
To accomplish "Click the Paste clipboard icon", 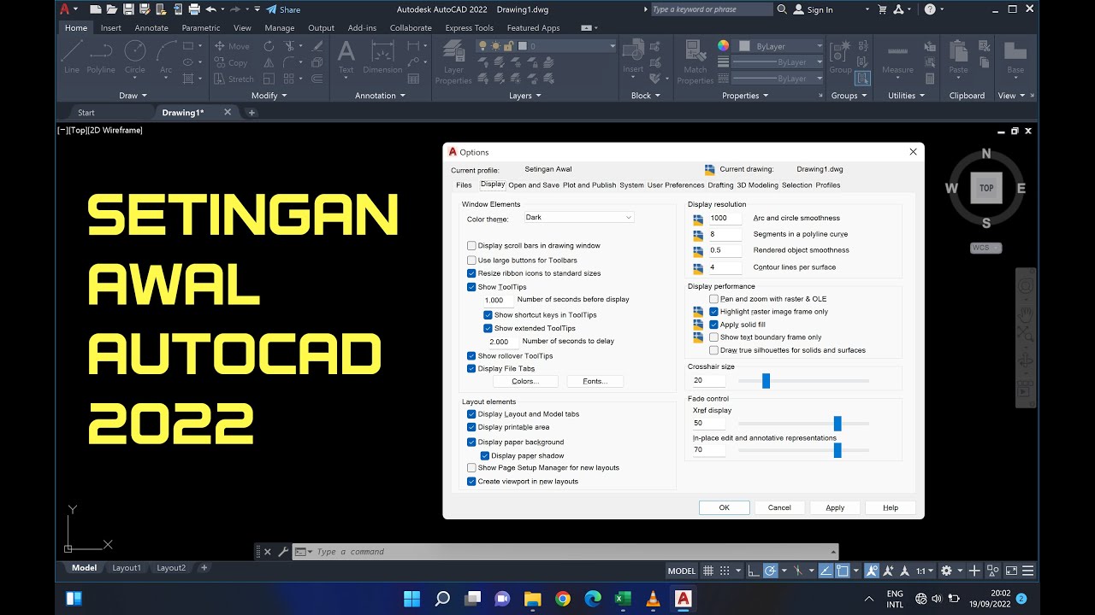I will [958, 57].
